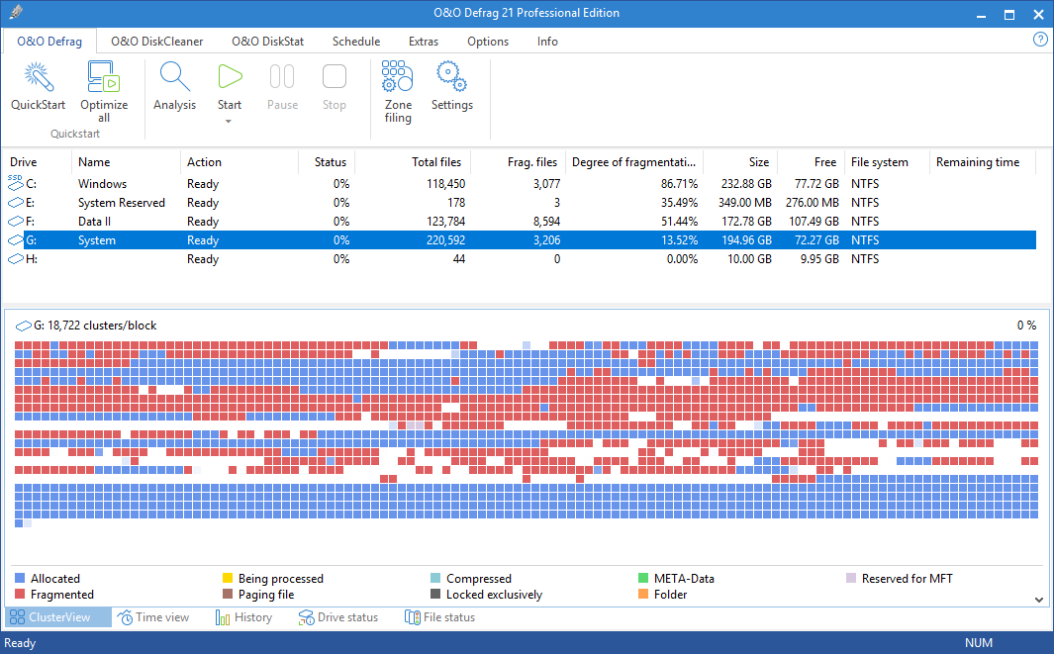Viewport: 1054px width, 654px height.
Task: Click the drive icon for G:
Action: [16, 240]
